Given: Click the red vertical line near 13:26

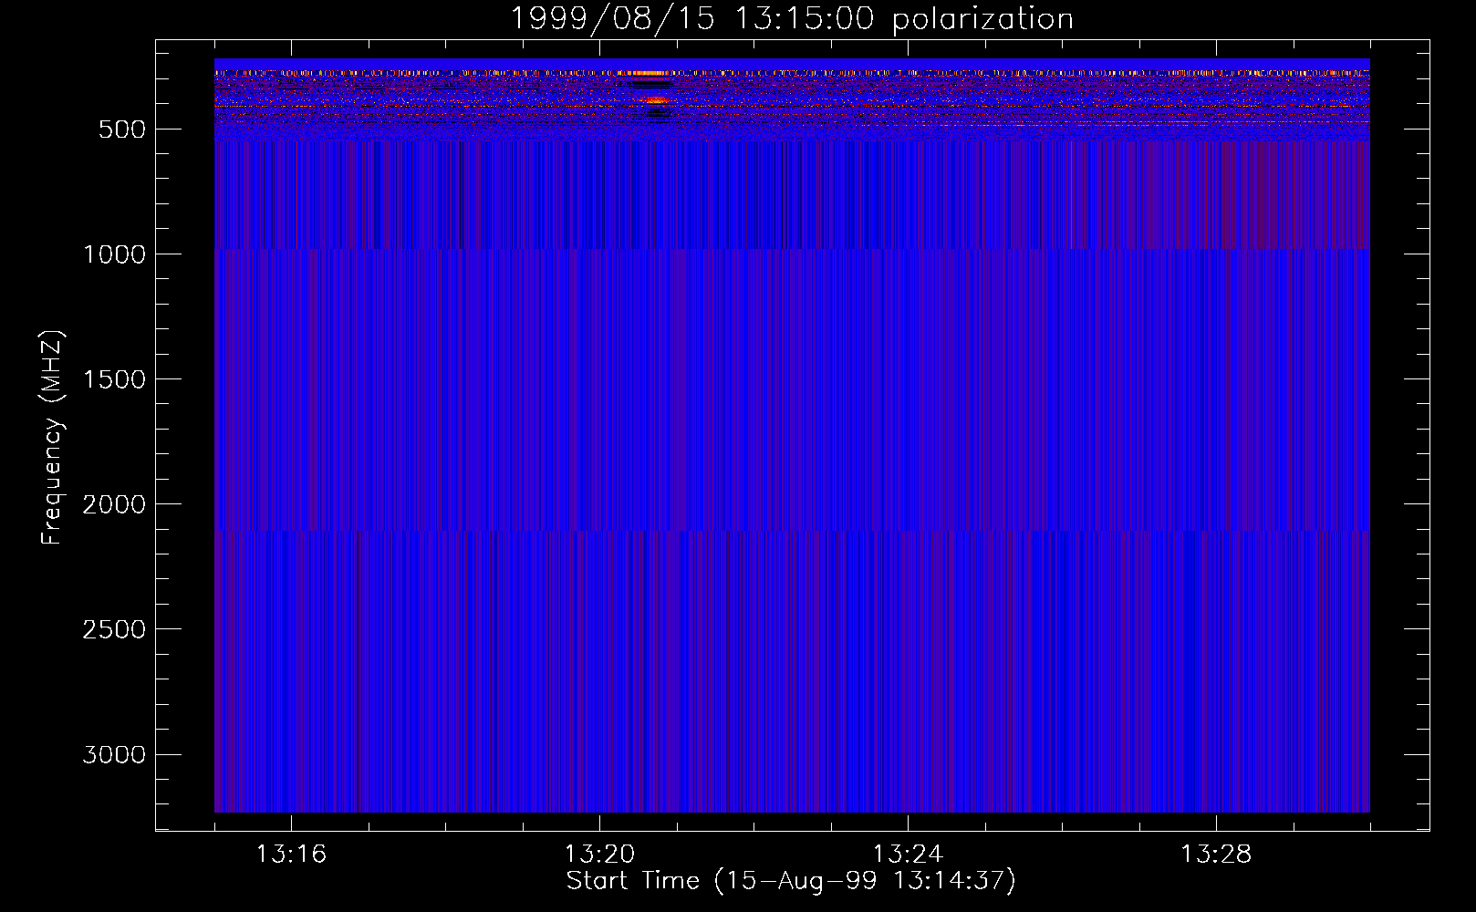Looking at the screenshot, I should tap(1071, 195).
